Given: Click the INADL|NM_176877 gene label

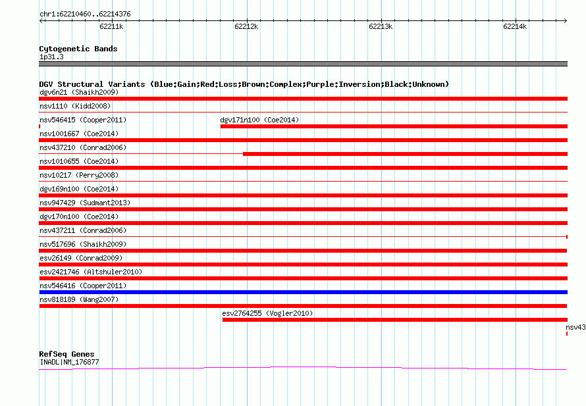Looking at the screenshot, I should [x=69, y=363].
